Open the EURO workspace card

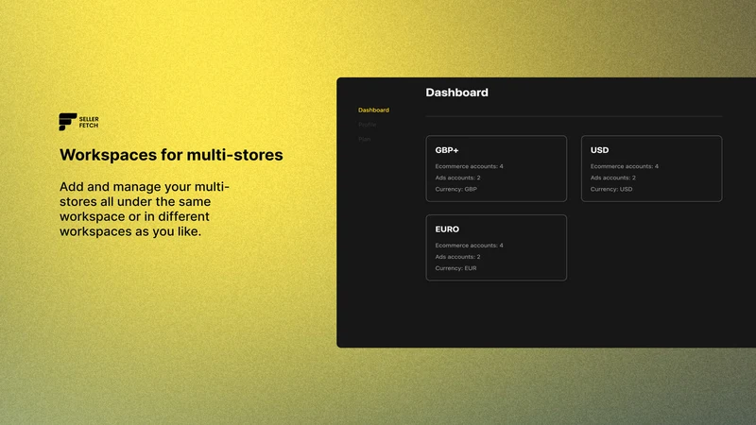[496, 247]
